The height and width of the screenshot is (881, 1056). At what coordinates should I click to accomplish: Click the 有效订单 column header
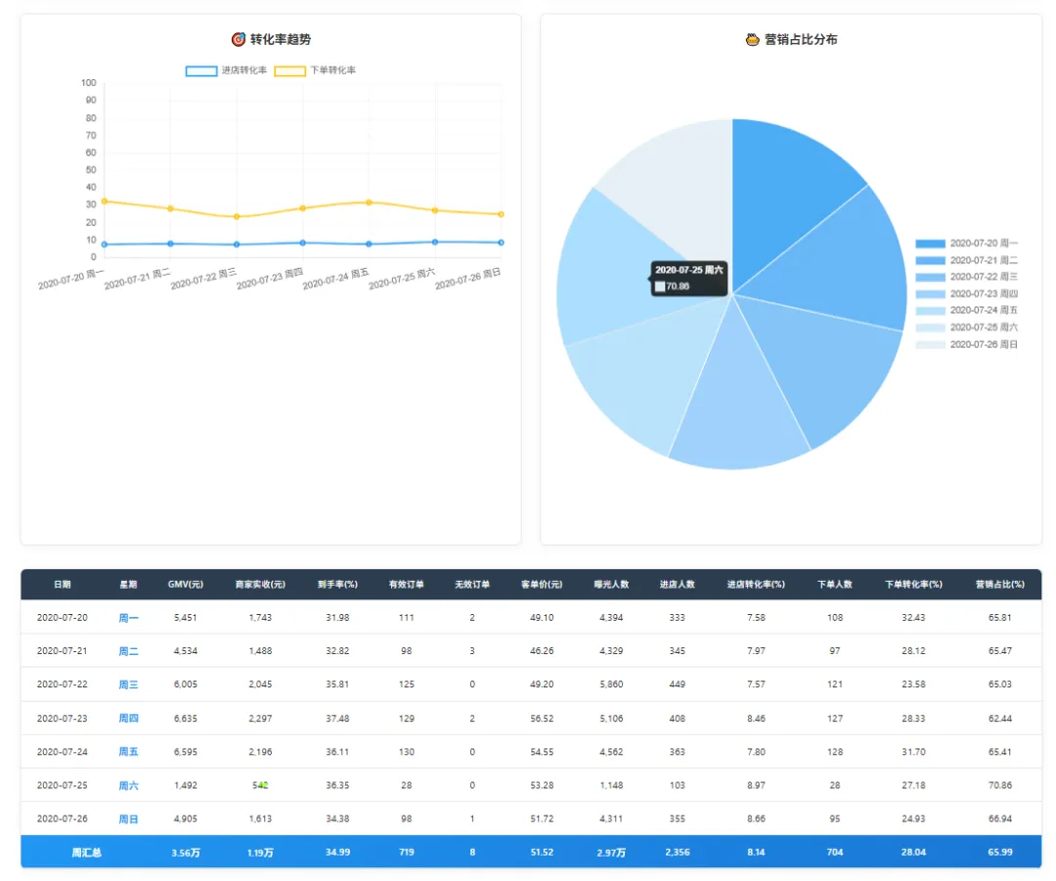(x=406, y=585)
